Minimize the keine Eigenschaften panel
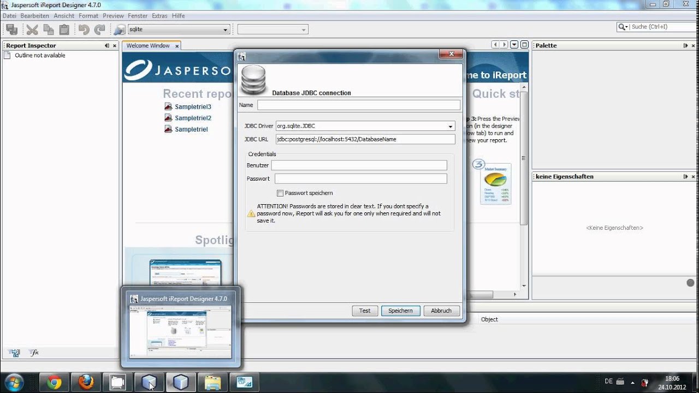The image size is (699, 393). (686, 177)
